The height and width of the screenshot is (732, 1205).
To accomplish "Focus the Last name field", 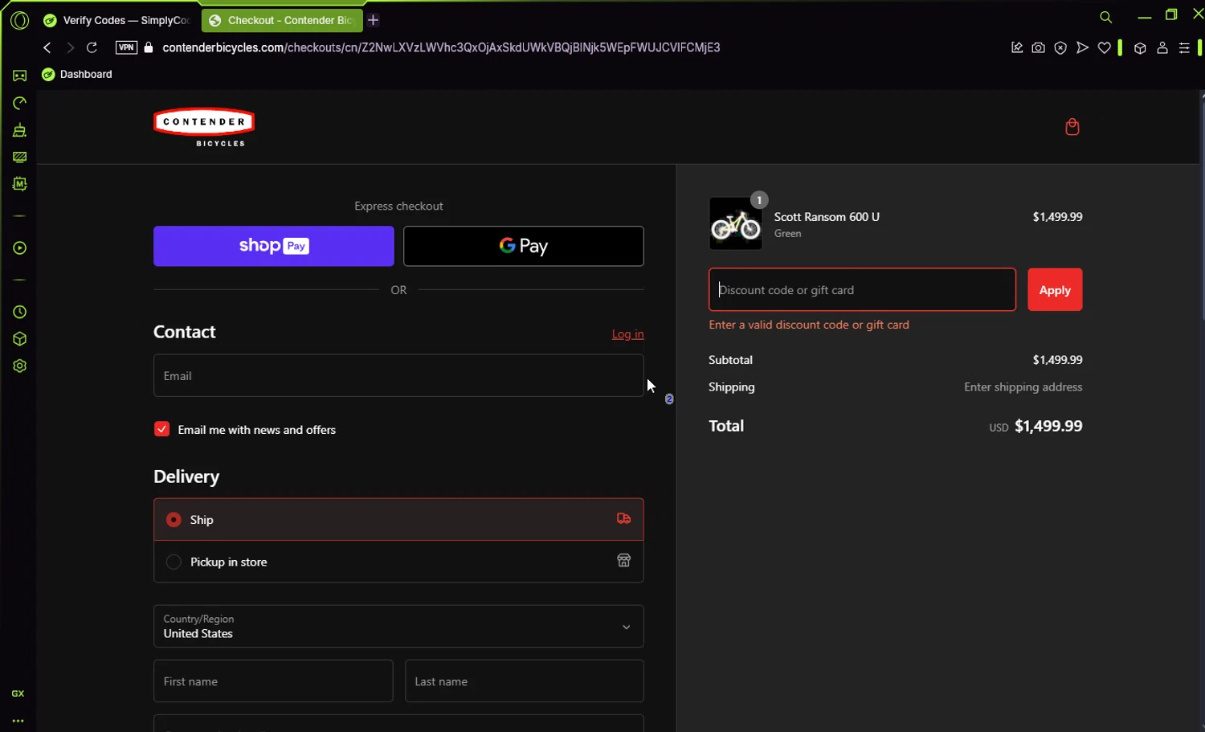I will tap(525, 681).
